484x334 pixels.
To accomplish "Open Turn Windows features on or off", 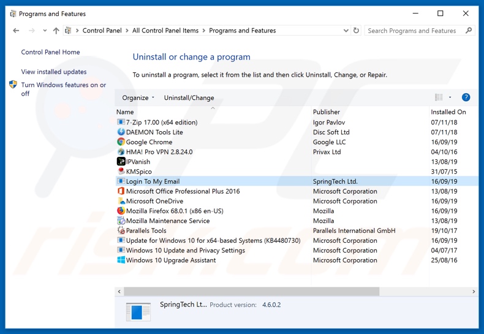I will (63, 89).
